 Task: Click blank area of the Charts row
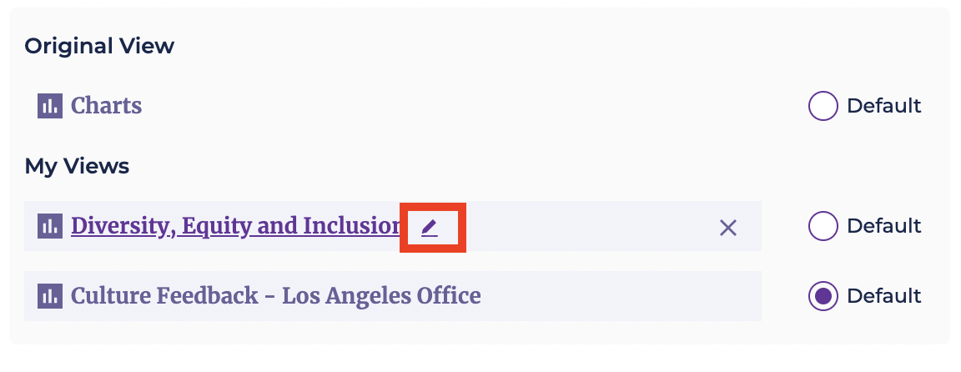tap(472, 106)
